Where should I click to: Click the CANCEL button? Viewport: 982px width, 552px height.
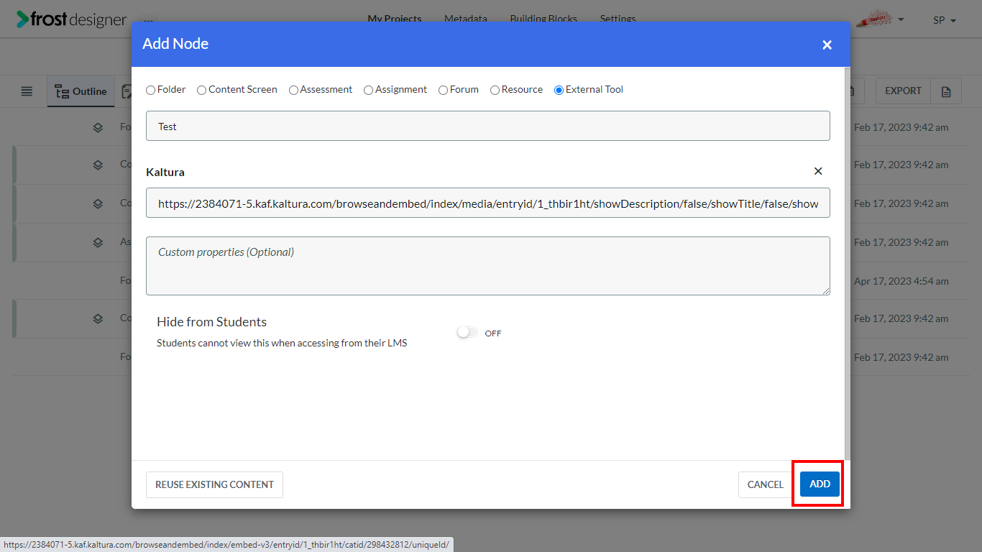pyautogui.click(x=765, y=484)
